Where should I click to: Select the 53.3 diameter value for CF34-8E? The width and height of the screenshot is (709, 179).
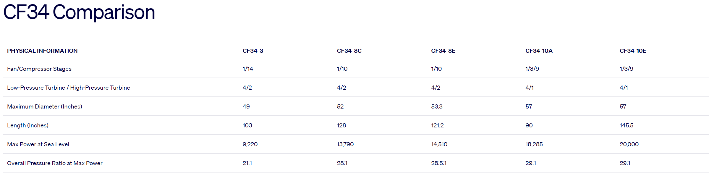(437, 106)
